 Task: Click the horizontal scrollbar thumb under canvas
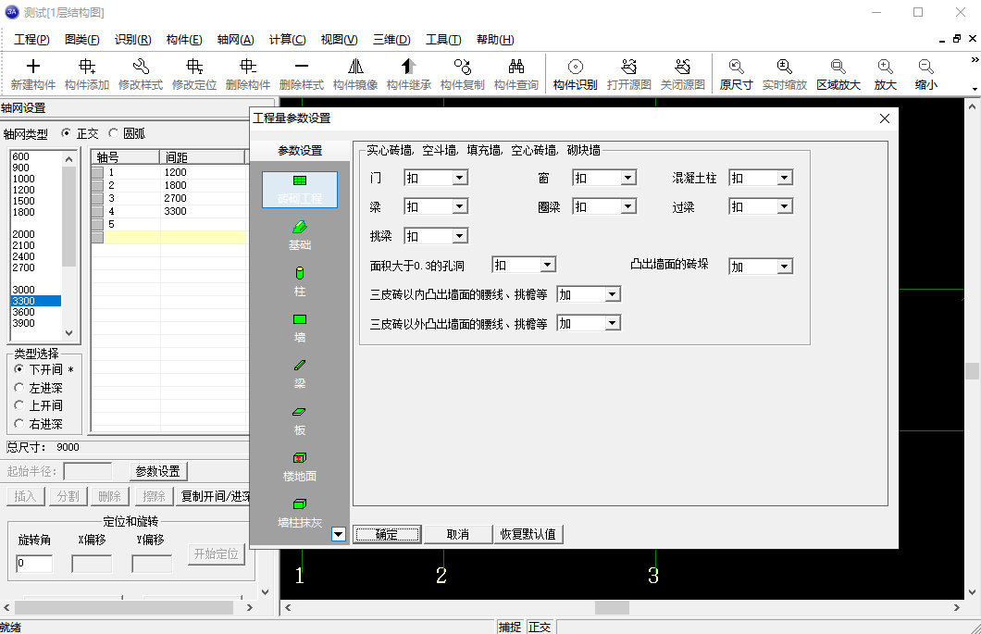[612, 607]
